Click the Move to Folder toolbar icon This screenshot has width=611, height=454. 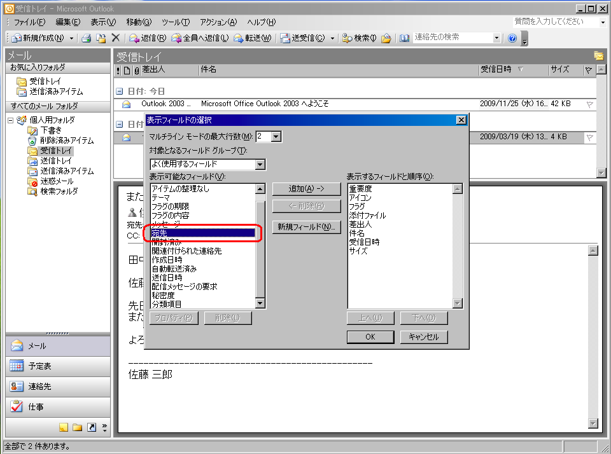(x=101, y=38)
